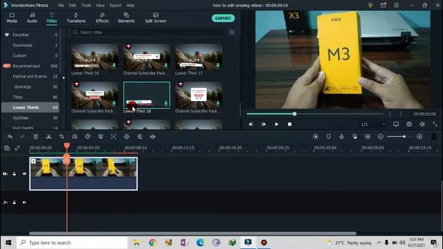The width and height of the screenshot is (443, 249).
Task: Click the preview playback progress slider
Action: pyautogui.click(x=316, y=113)
